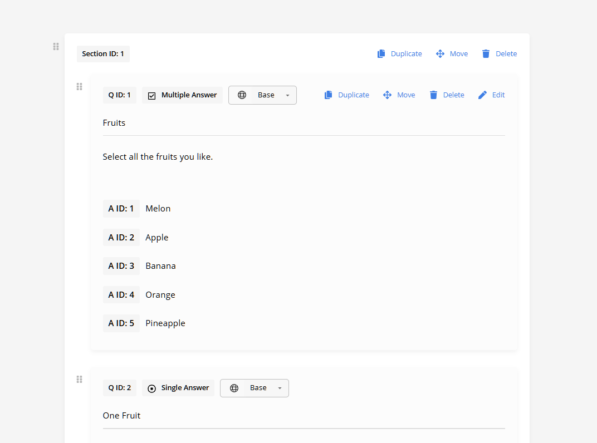Click the Banana answer text

click(x=161, y=266)
